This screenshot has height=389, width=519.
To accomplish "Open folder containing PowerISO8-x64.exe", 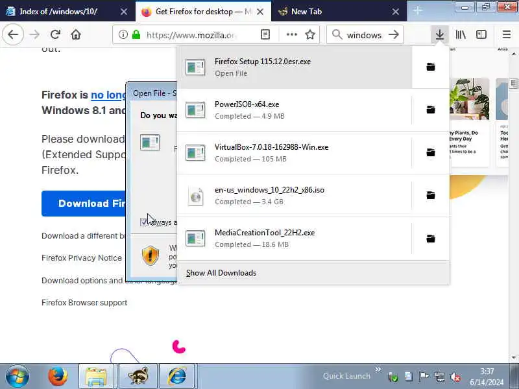I will pos(430,110).
